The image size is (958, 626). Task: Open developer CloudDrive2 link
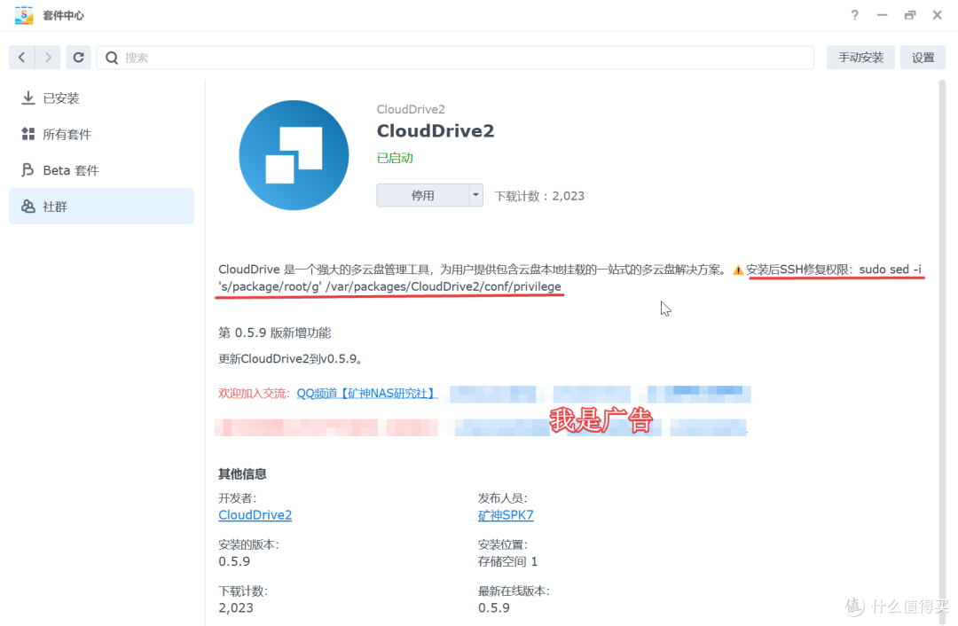coord(255,515)
